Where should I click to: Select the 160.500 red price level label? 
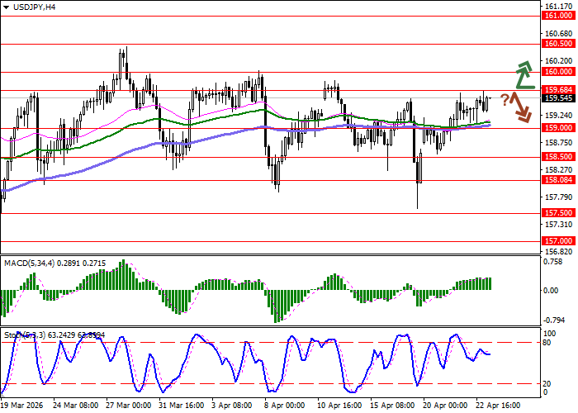[558, 44]
